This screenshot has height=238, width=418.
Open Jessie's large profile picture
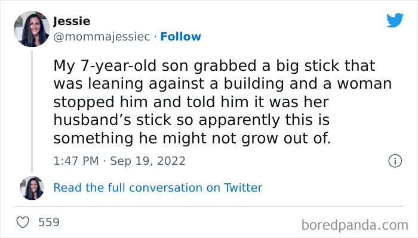coord(32,29)
